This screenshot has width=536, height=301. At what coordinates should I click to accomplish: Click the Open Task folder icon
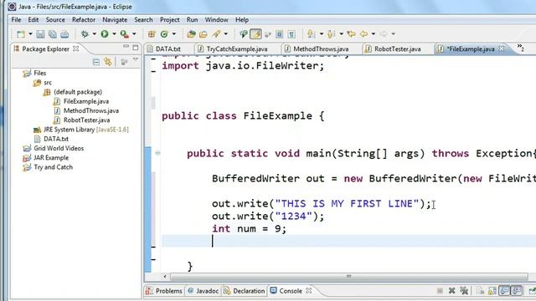(204, 33)
